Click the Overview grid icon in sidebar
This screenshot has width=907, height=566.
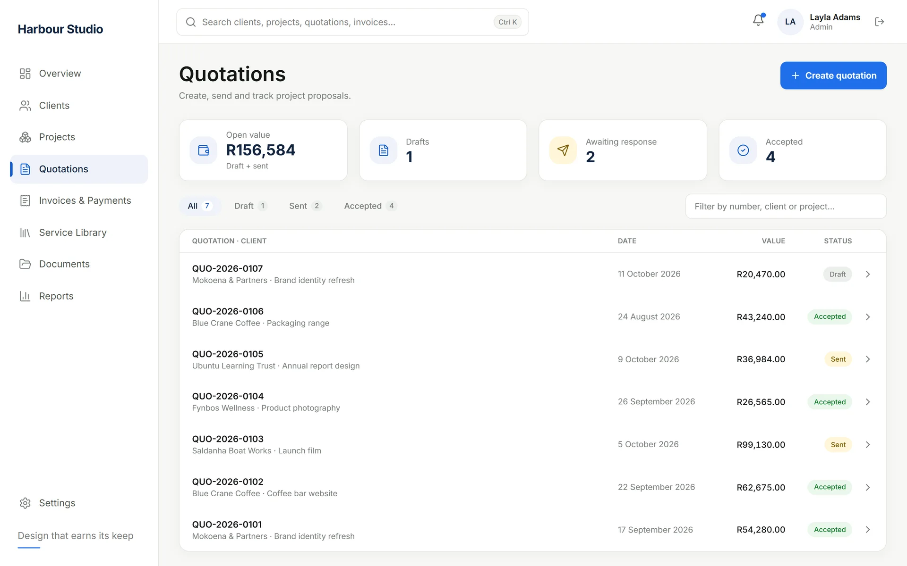tap(25, 74)
